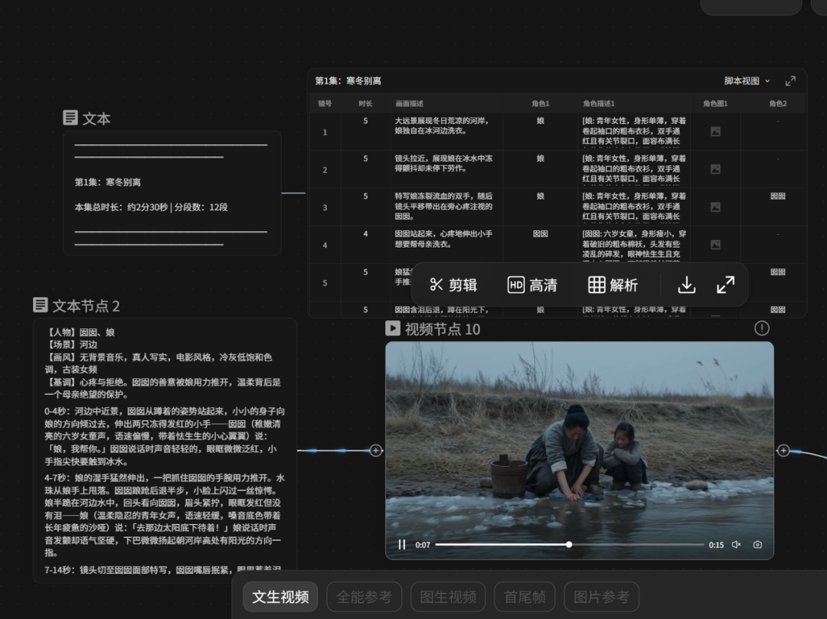Open character image placeholder in row 1

pos(715,132)
